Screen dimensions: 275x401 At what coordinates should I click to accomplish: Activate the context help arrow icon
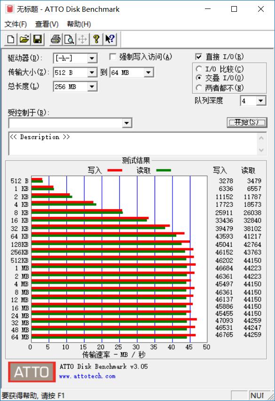110,40
